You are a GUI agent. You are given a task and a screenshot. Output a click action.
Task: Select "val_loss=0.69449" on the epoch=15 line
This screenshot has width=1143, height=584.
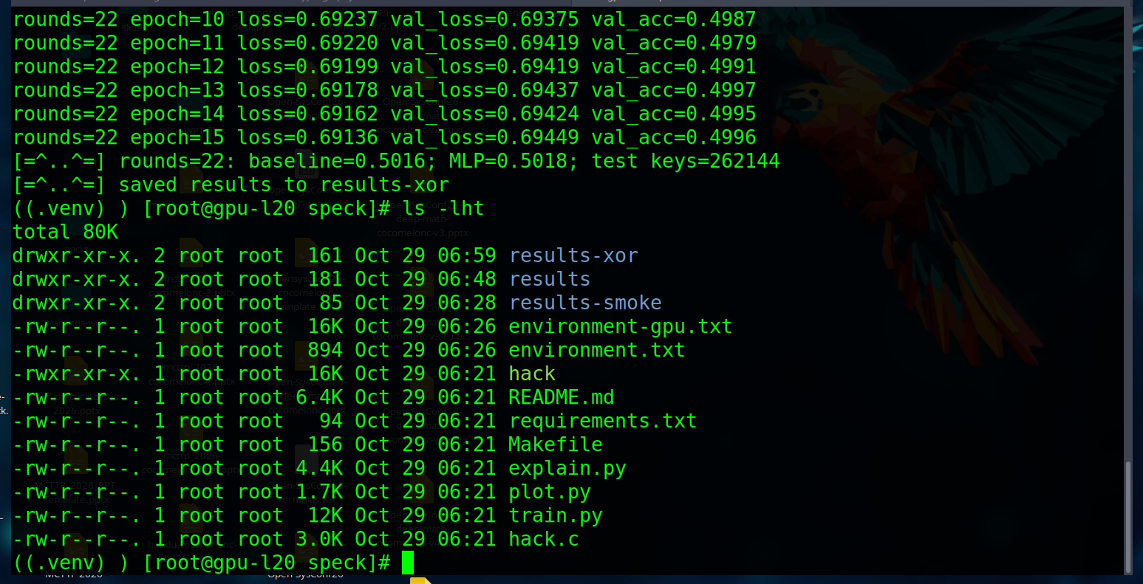(x=485, y=137)
